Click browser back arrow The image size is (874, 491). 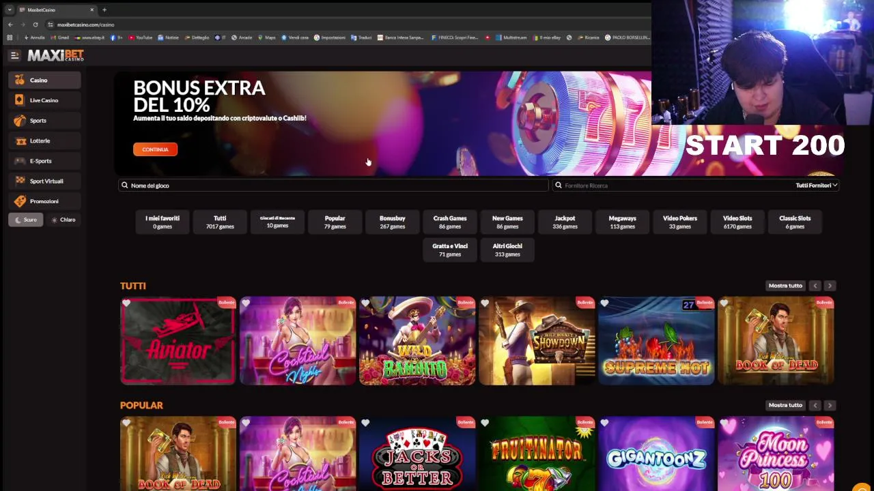(10, 25)
